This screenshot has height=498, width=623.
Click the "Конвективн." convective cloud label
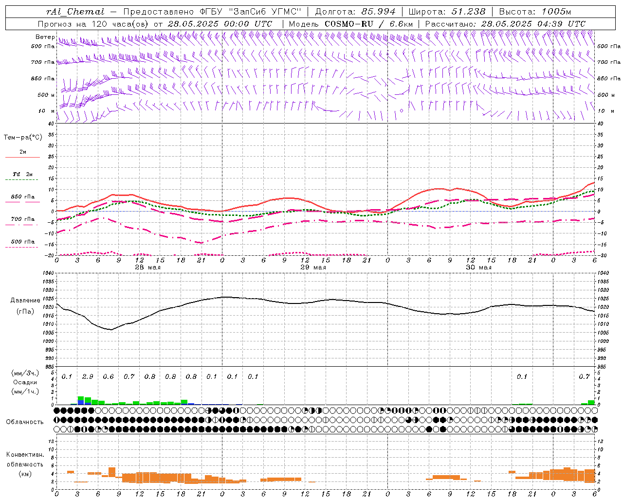click(x=25, y=455)
